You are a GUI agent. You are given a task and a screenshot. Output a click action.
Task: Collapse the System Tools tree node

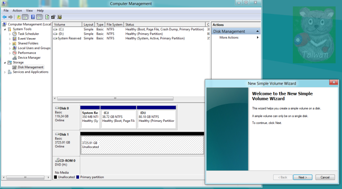5,29
